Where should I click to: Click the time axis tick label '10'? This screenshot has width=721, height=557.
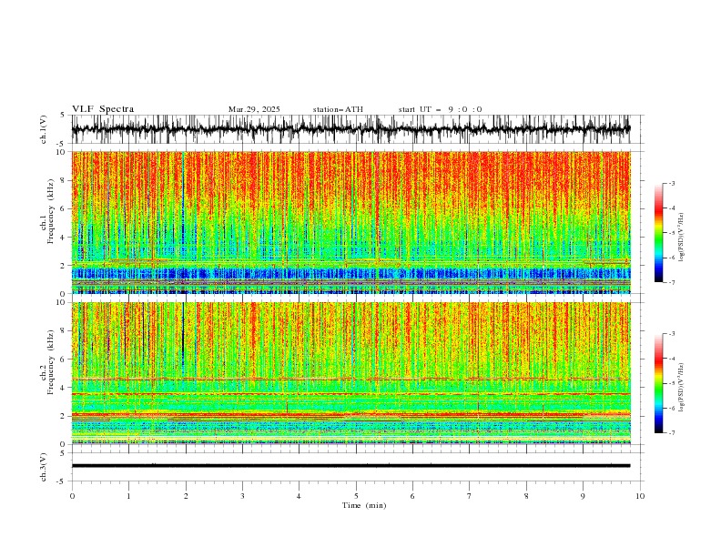[x=640, y=496]
